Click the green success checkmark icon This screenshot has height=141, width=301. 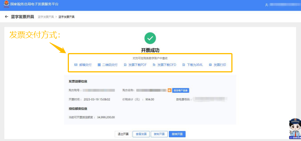click(150, 38)
